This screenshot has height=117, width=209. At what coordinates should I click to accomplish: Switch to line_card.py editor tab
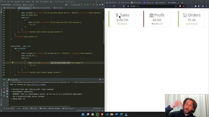point(58,8)
